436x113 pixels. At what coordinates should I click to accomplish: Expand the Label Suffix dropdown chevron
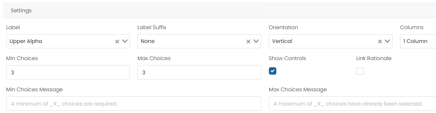[256, 41]
